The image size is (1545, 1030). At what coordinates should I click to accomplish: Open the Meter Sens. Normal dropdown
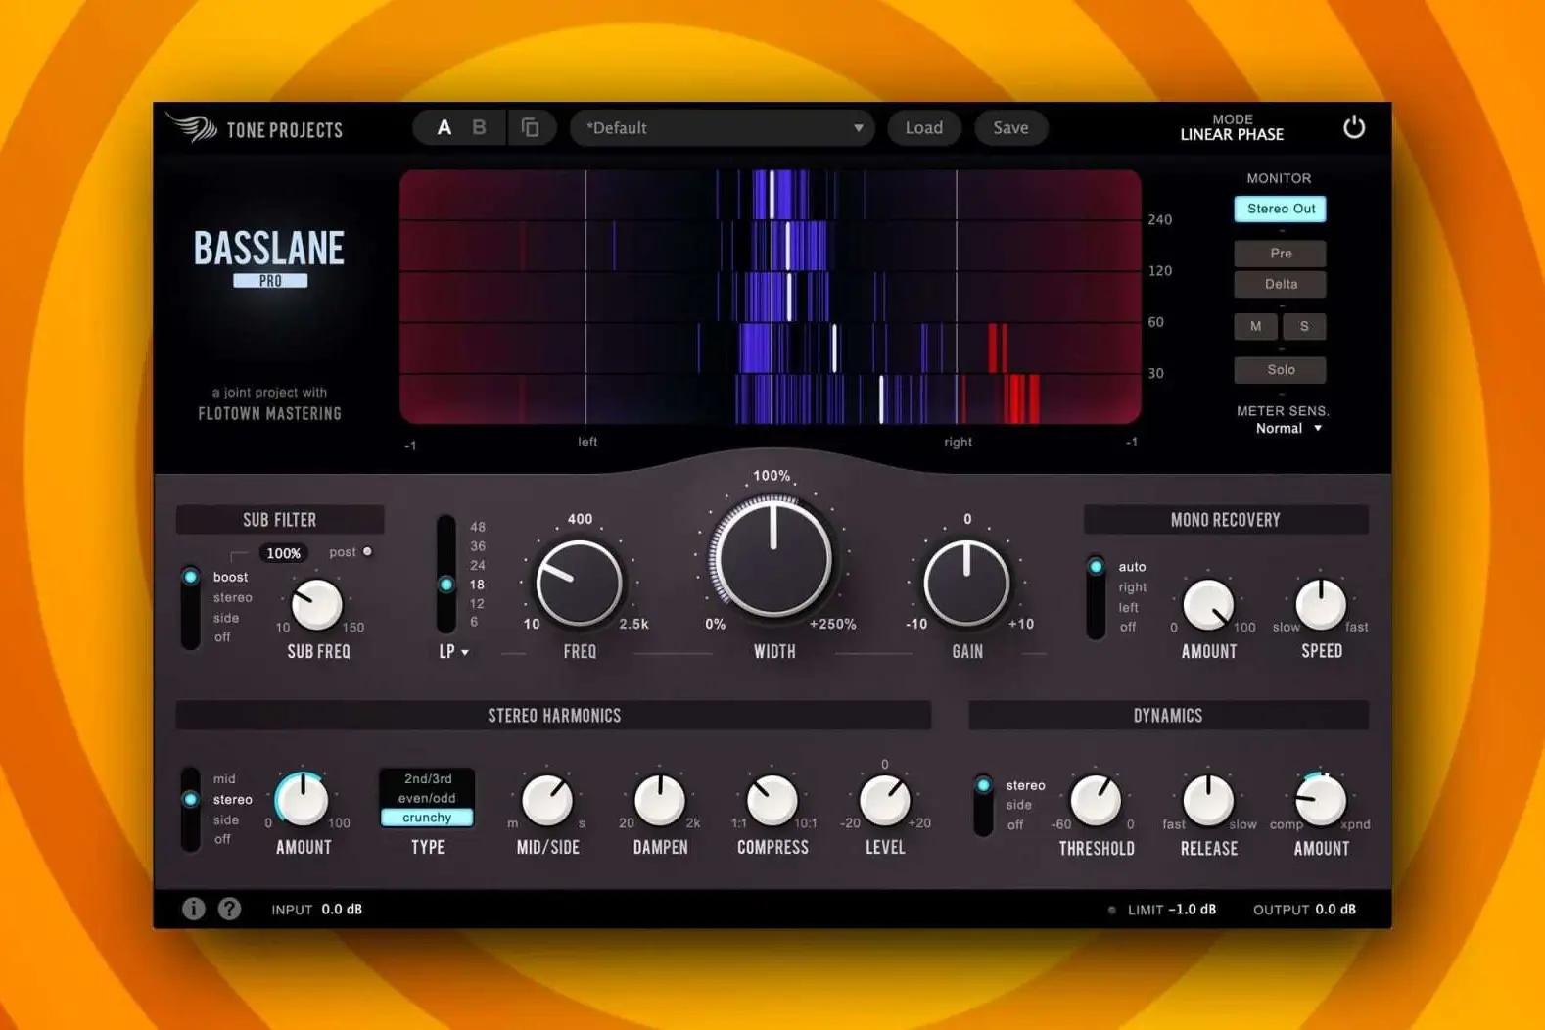click(1288, 429)
